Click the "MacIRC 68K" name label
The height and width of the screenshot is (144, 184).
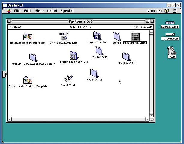tap(99, 57)
